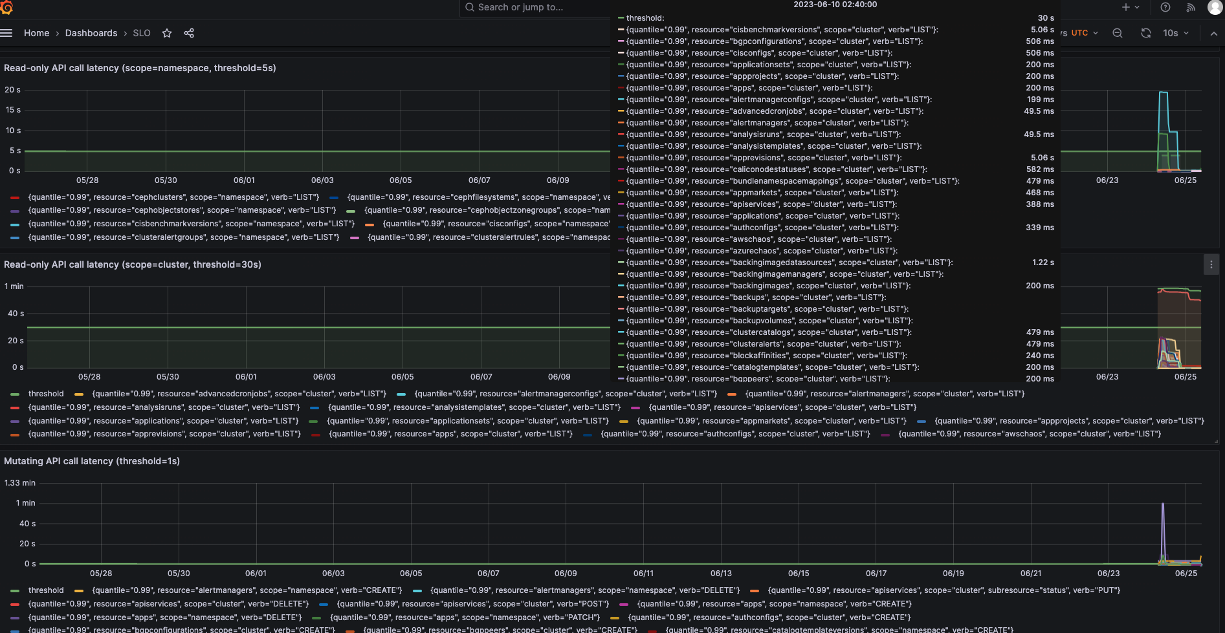The width and height of the screenshot is (1225, 633).
Task: Open the Grafana logo home link
Action: tap(6, 7)
